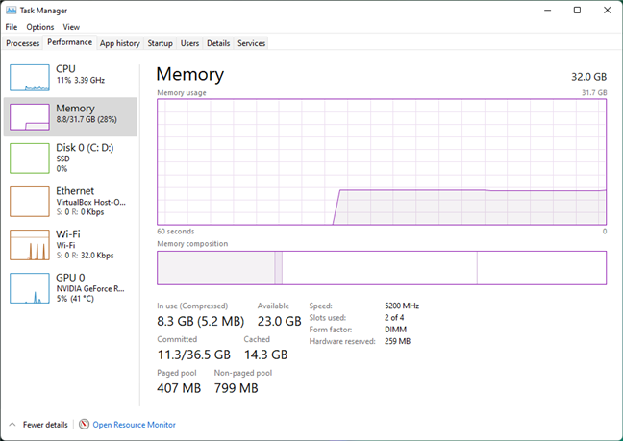Open the File menu
The height and width of the screenshot is (441, 623).
12,27
